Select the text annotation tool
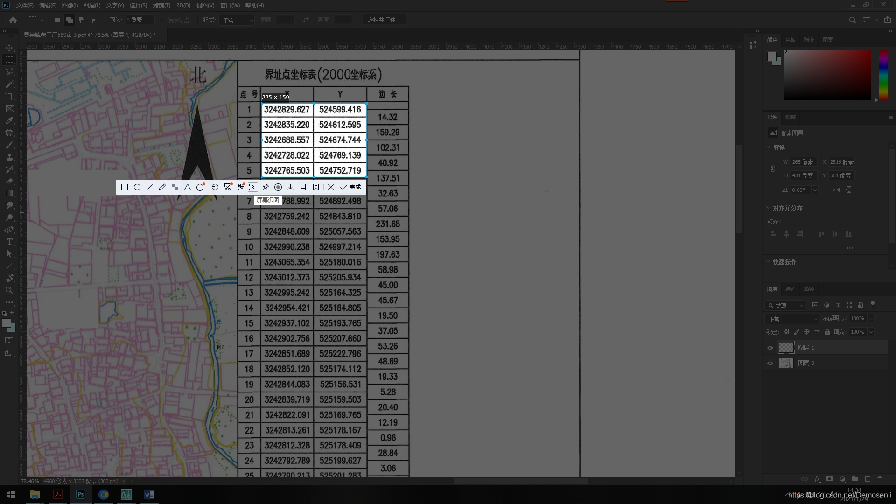896x504 pixels. click(188, 187)
